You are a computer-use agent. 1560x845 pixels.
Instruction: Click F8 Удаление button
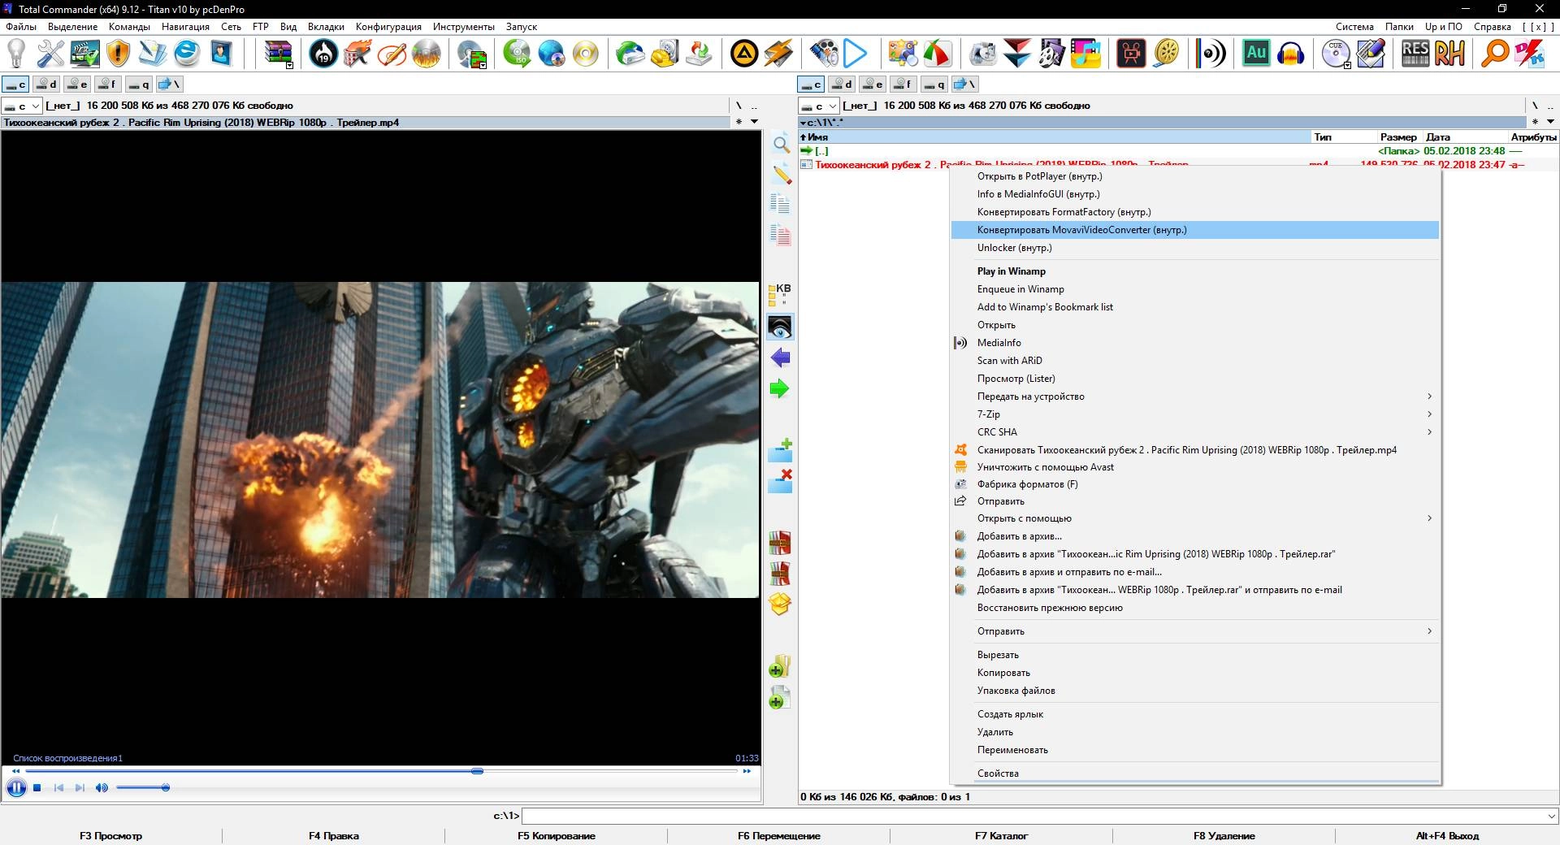[1224, 836]
